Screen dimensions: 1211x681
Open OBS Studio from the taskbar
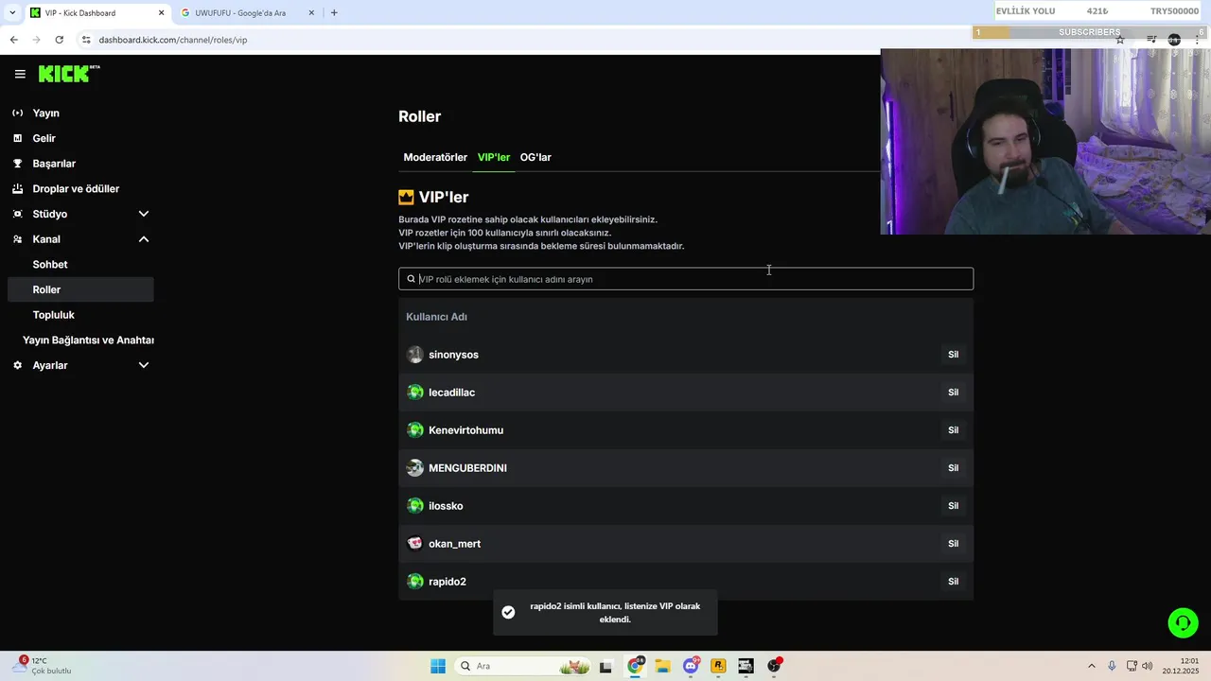click(774, 666)
